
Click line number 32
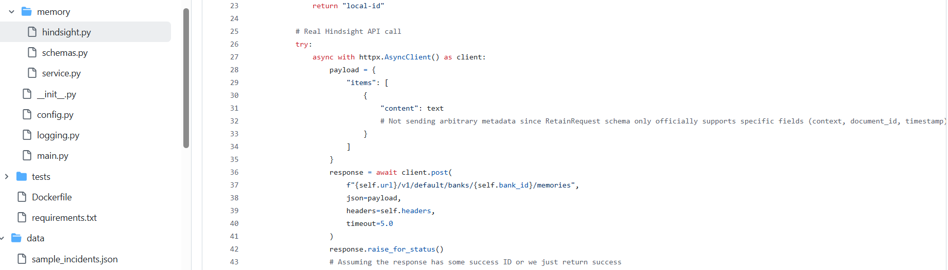234,121
